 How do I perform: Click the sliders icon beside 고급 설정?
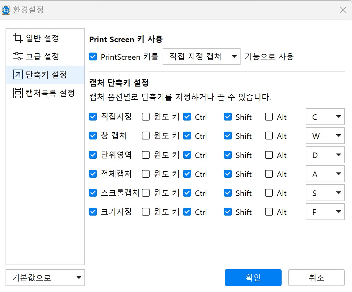pos(18,56)
